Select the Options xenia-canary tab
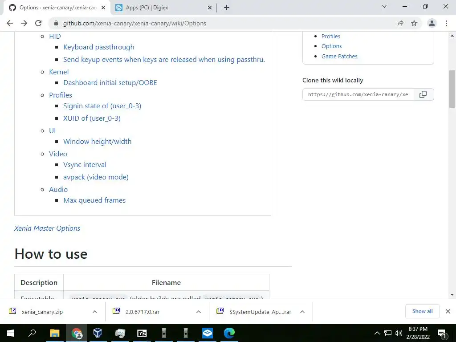The image size is (456, 342). pyautogui.click(x=57, y=8)
